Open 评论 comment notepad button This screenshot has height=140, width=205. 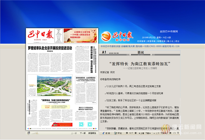pos(118,133)
